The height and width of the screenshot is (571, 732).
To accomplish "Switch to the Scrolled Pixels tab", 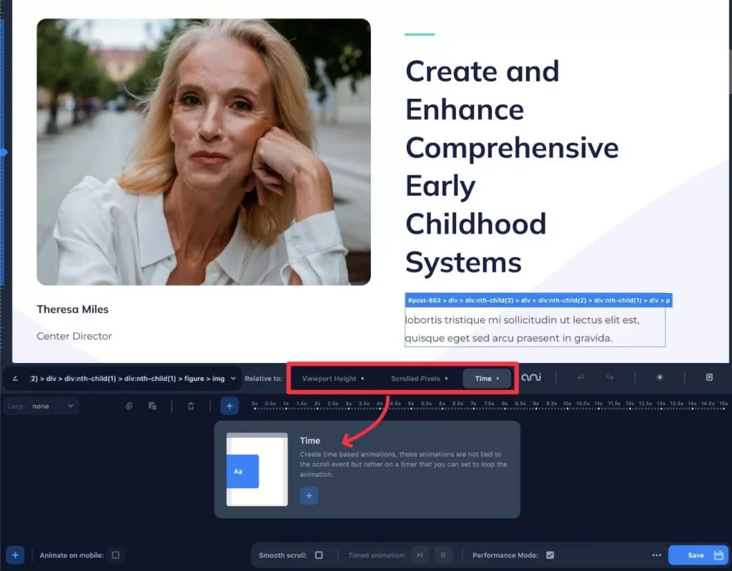I will coord(419,378).
